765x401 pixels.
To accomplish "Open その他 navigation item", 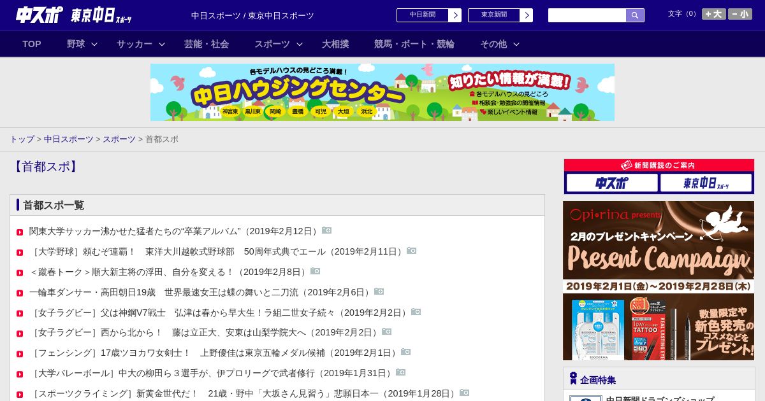I will [493, 44].
